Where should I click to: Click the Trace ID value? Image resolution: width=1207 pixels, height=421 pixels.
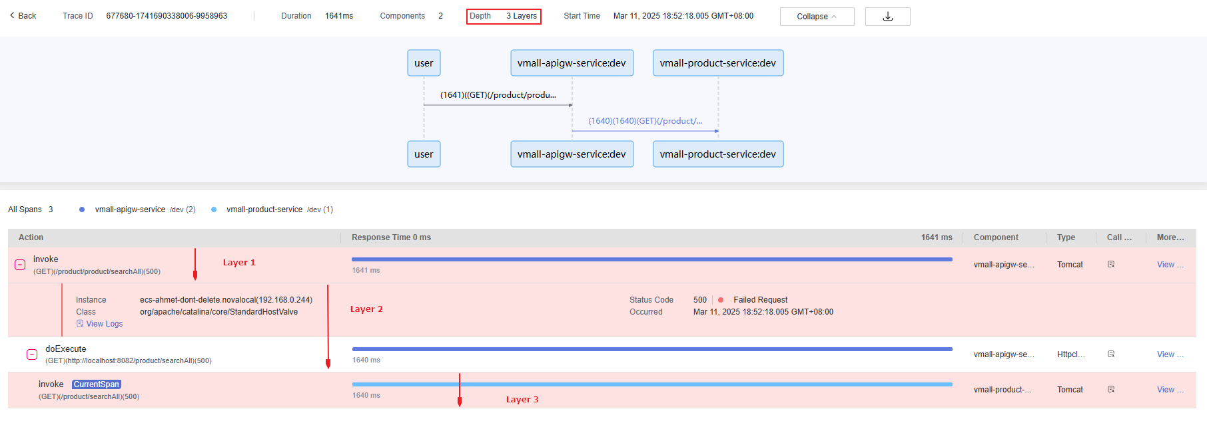click(x=167, y=16)
